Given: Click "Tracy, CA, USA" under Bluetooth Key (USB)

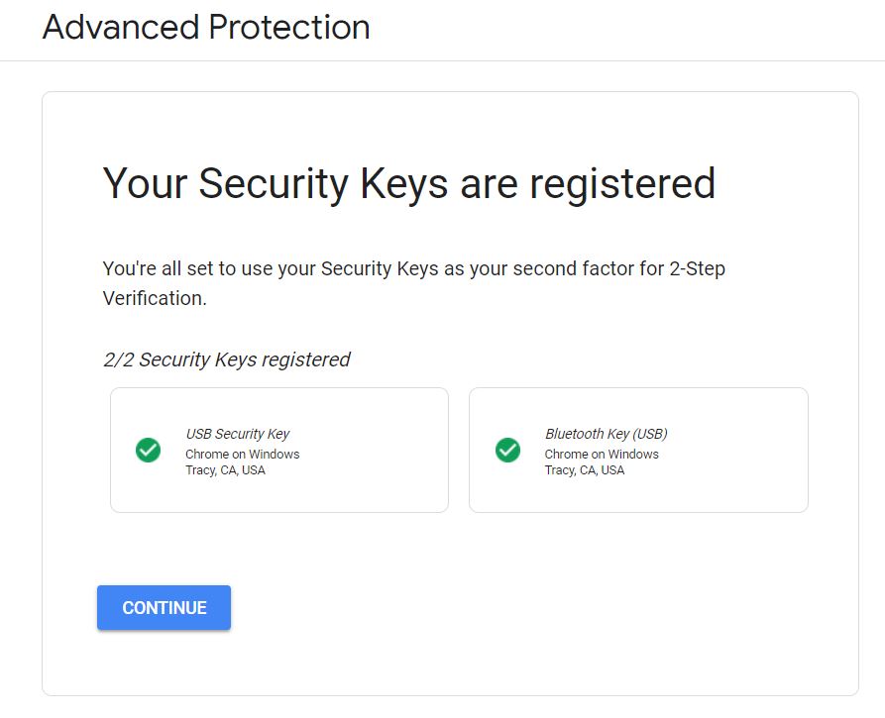Looking at the screenshot, I should coord(585,470).
